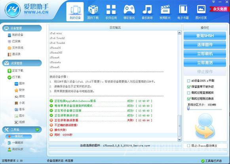Adjust the 系统分区大小 partition size slider
Viewport: 230px width, 164px height.
(188, 109)
